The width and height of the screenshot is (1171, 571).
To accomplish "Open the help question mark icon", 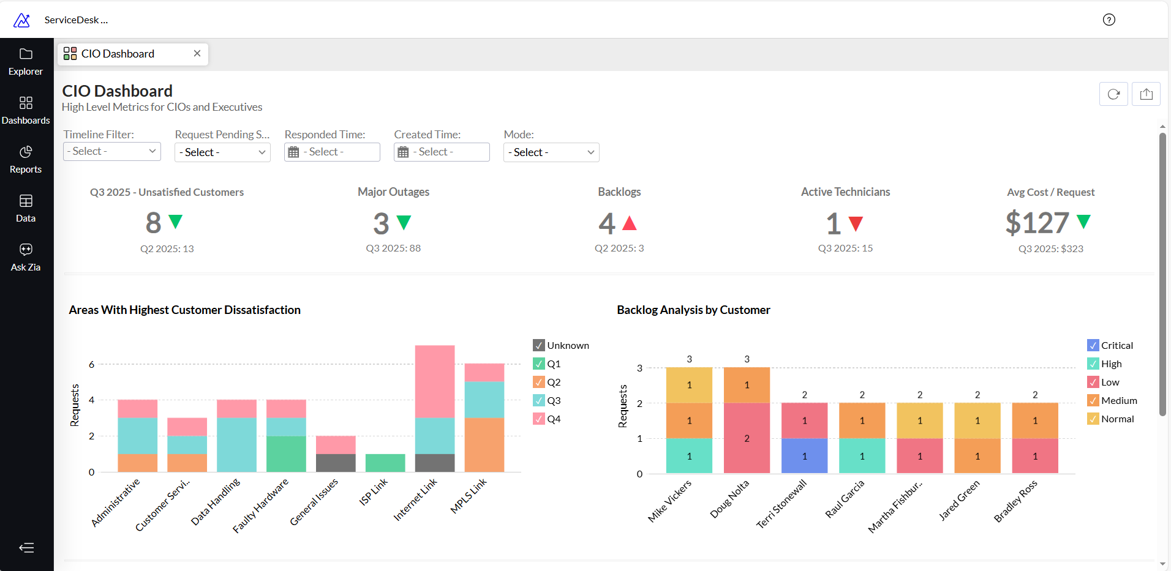I will pos(1109,20).
